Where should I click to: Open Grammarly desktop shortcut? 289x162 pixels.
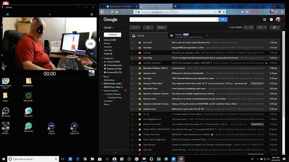[x=28, y=127]
